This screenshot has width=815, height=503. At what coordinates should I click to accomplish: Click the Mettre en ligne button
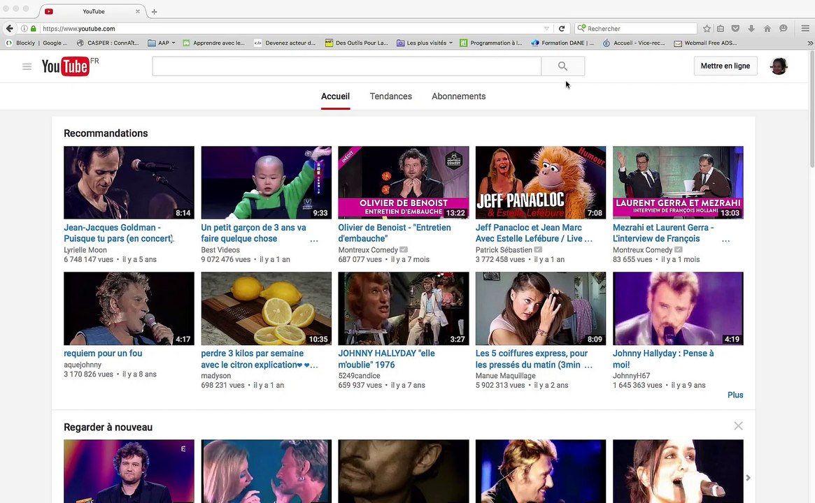(725, 66)
